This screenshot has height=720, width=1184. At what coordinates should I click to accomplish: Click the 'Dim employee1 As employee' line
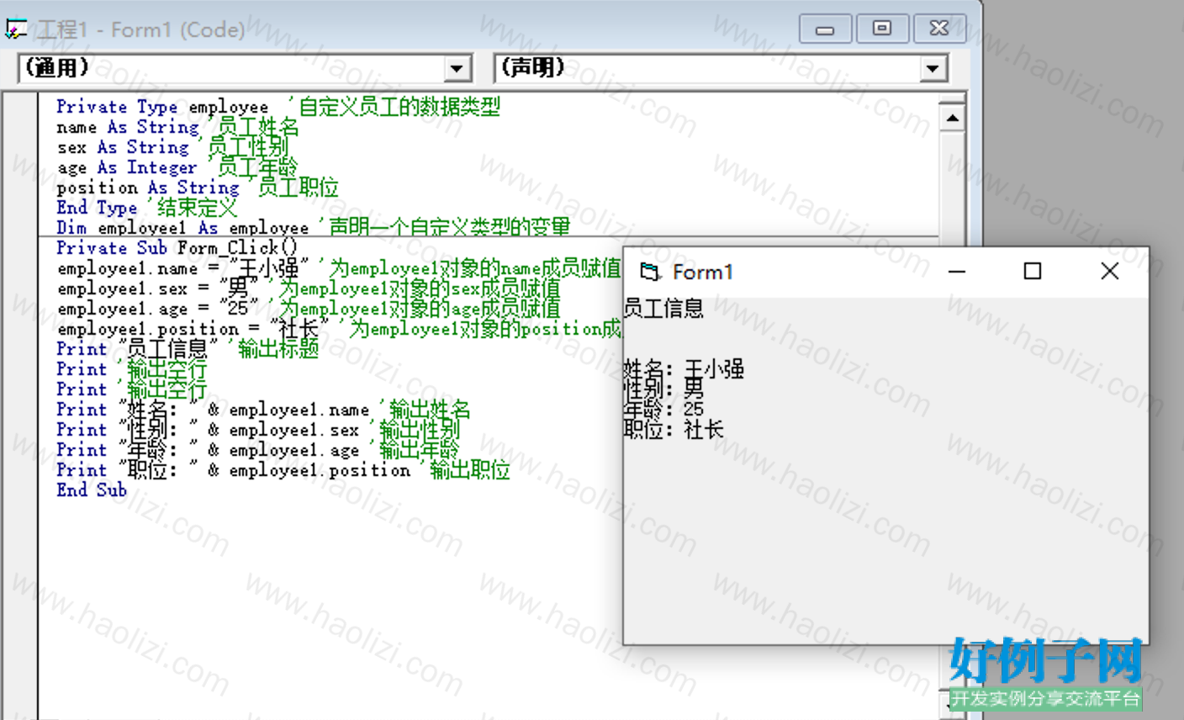point(313,227)
